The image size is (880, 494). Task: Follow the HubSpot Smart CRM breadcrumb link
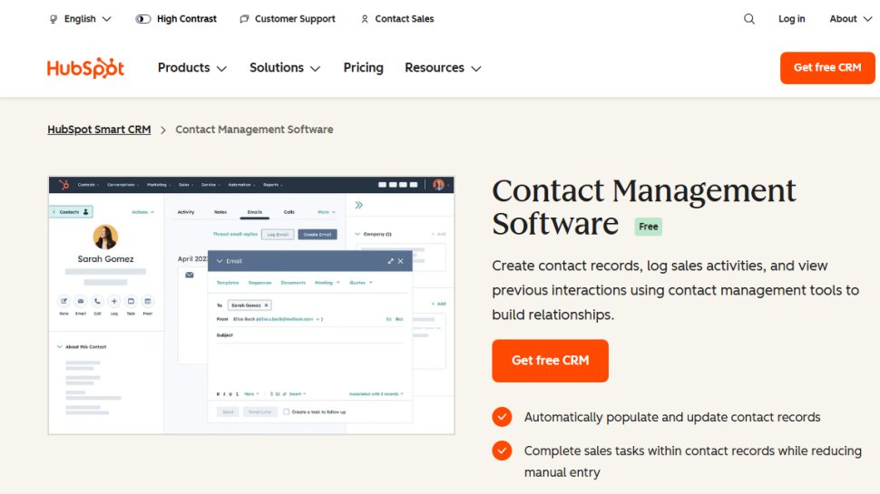99,130
